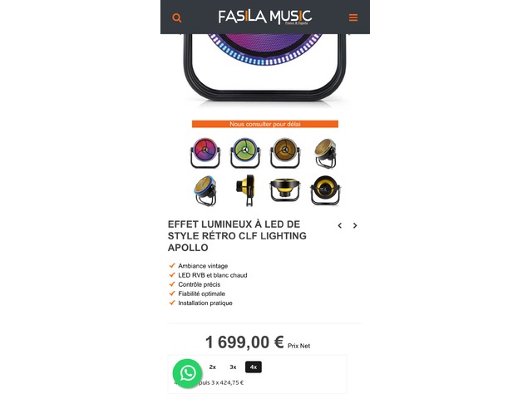Open the search magnifier icon

click(x=177, y=17)
